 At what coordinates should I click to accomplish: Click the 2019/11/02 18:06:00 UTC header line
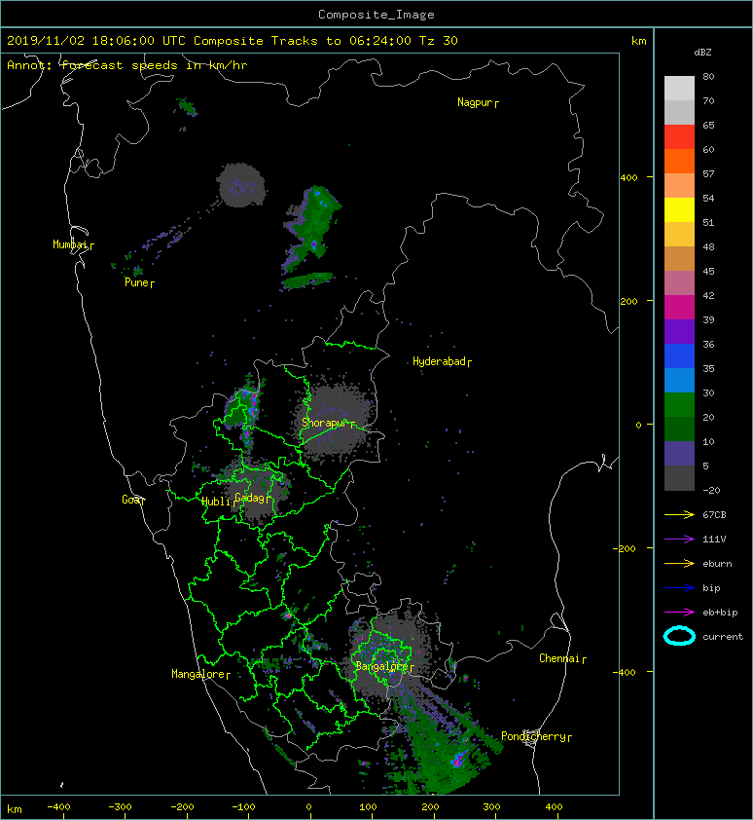pyautogui.click(x=232, y=41)
